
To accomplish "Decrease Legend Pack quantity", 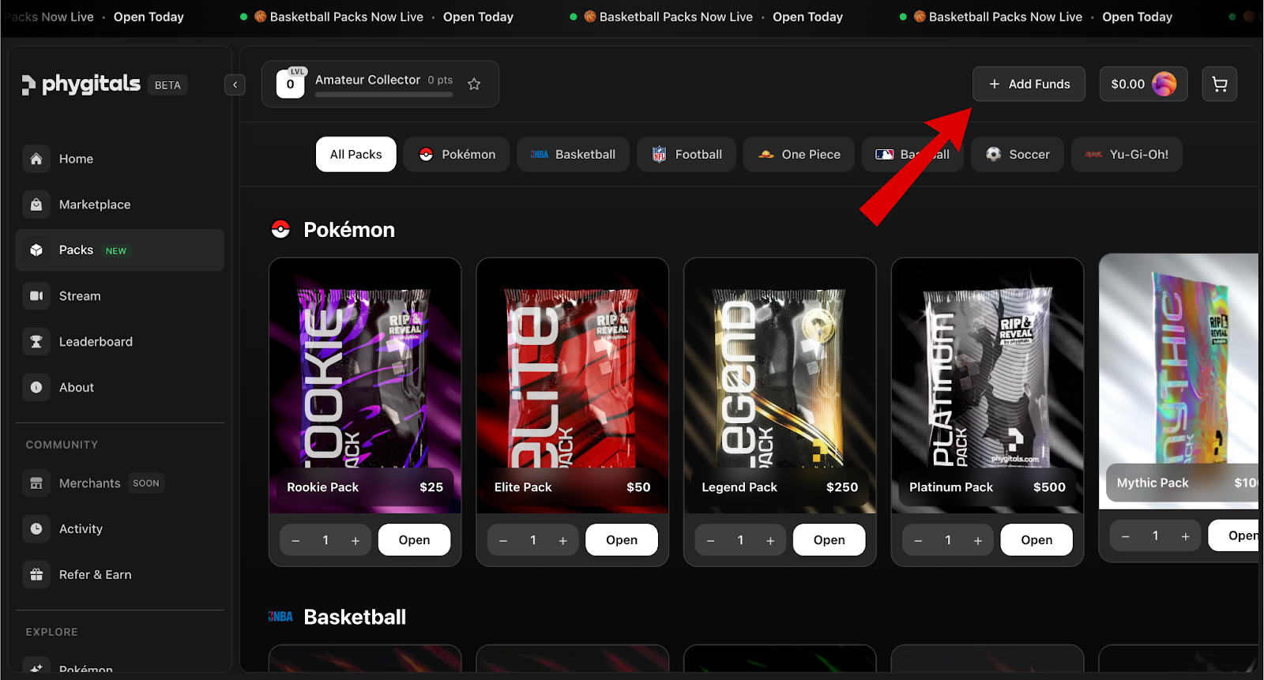I will pyautogui.click(x=711, y=541).
